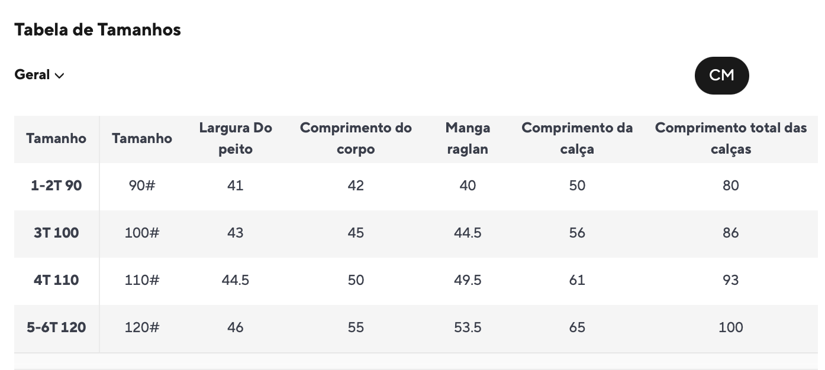Viewport: 825px width, 370px height.
Task: Select the 5-6T 120 size row
Action: (56, 327)
